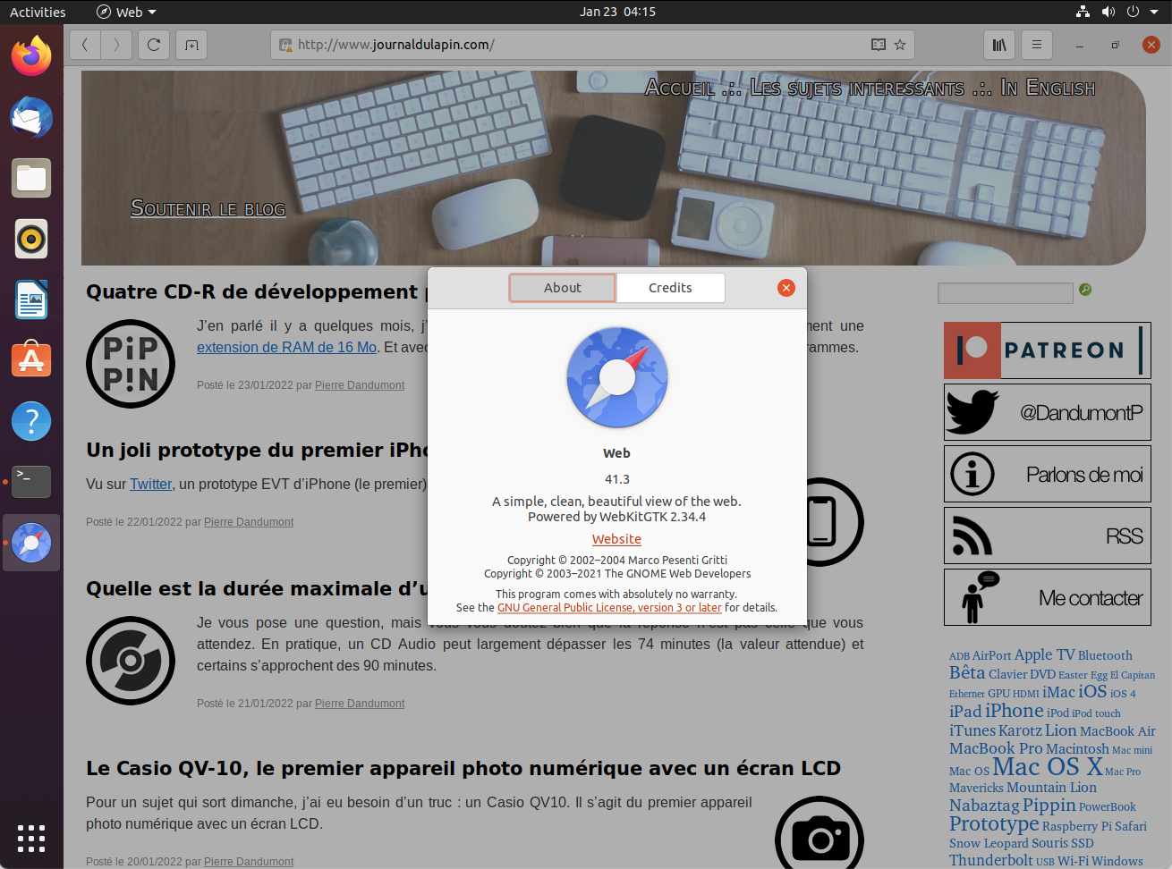The image size is (1172, 869).
Task: Open Pierre Dandumont link dated 22/01/2022
Action: point(249,522)
